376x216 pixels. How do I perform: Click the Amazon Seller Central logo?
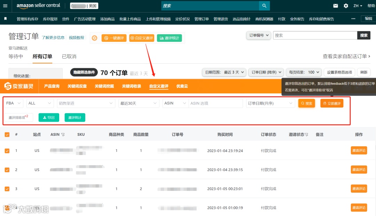38,6
